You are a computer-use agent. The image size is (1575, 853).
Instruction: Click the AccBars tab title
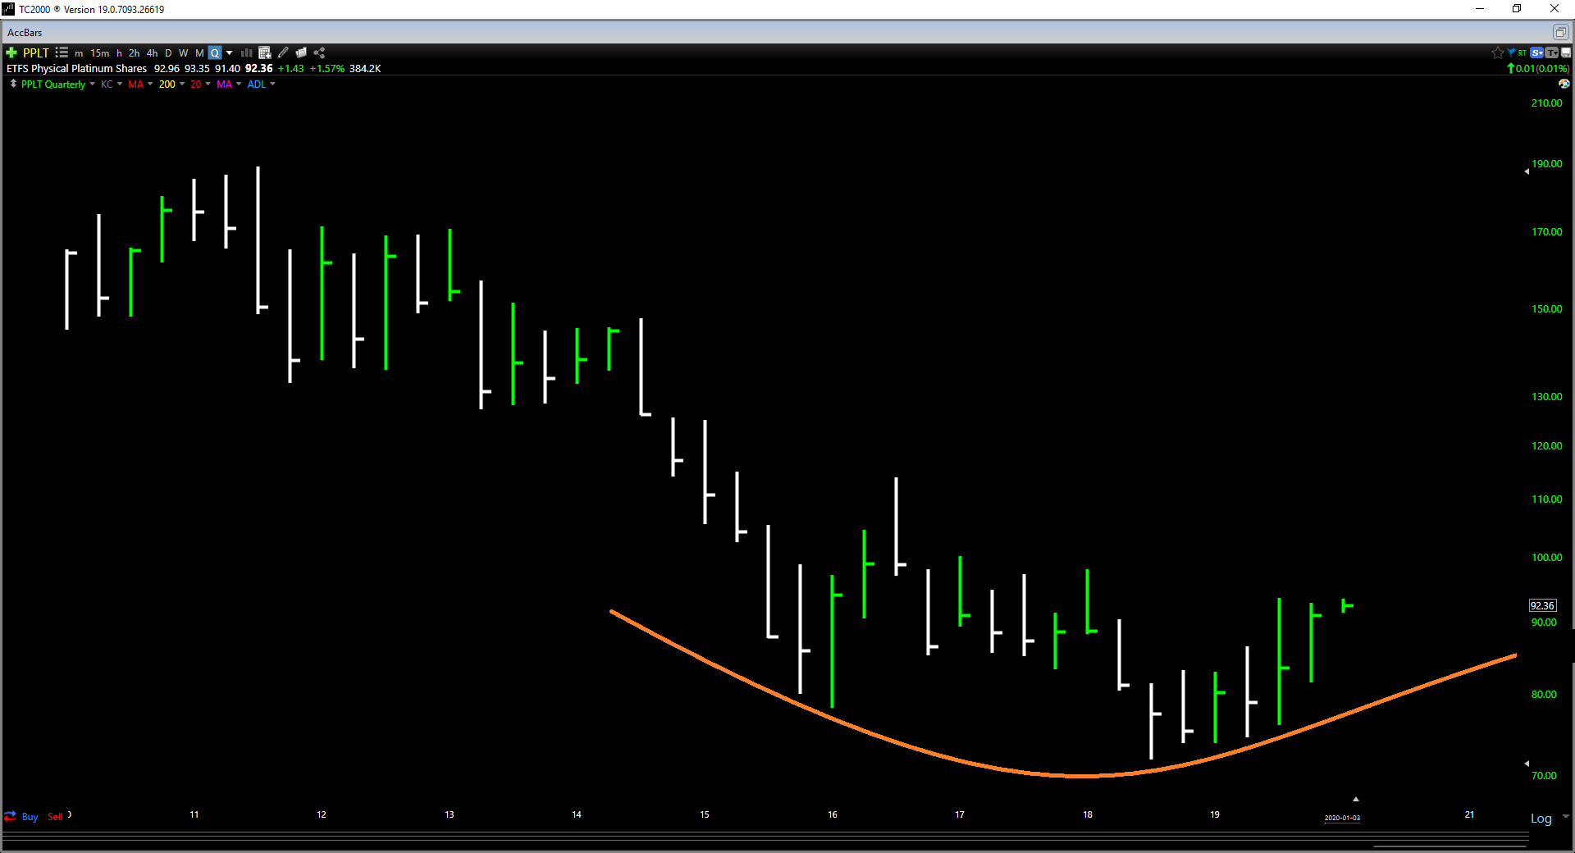click(25, 33)
